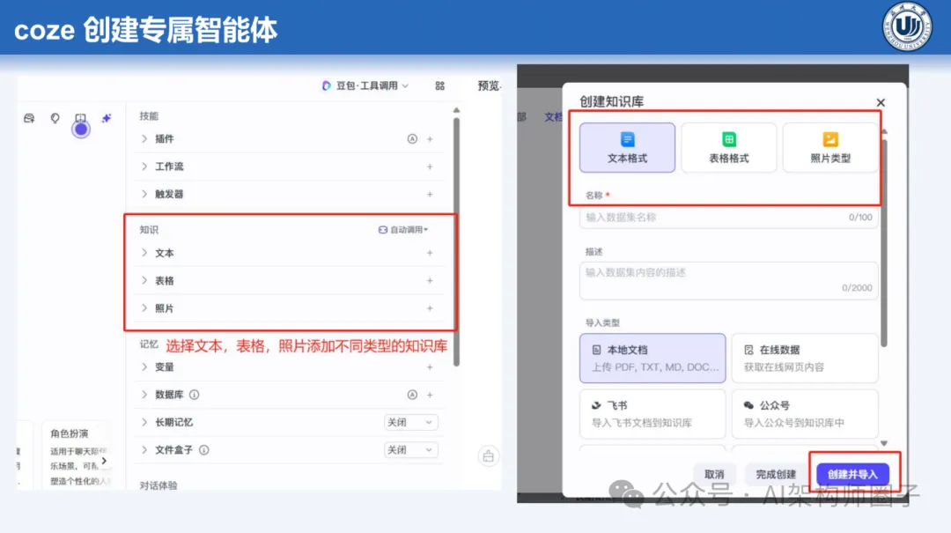Select 照片类型 knowledge base type
This screenshot has width=951, height=533.
830,147
